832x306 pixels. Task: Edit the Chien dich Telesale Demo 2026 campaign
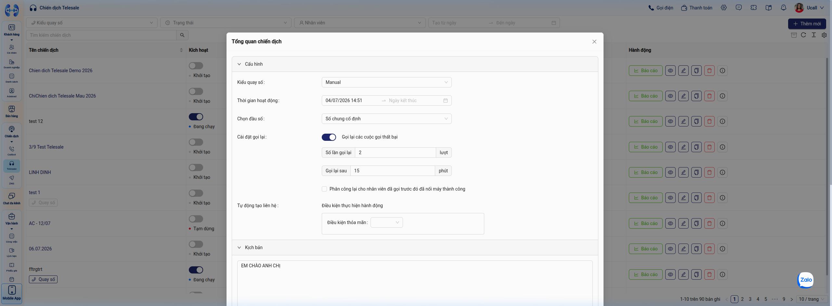(x=683, y=71)
